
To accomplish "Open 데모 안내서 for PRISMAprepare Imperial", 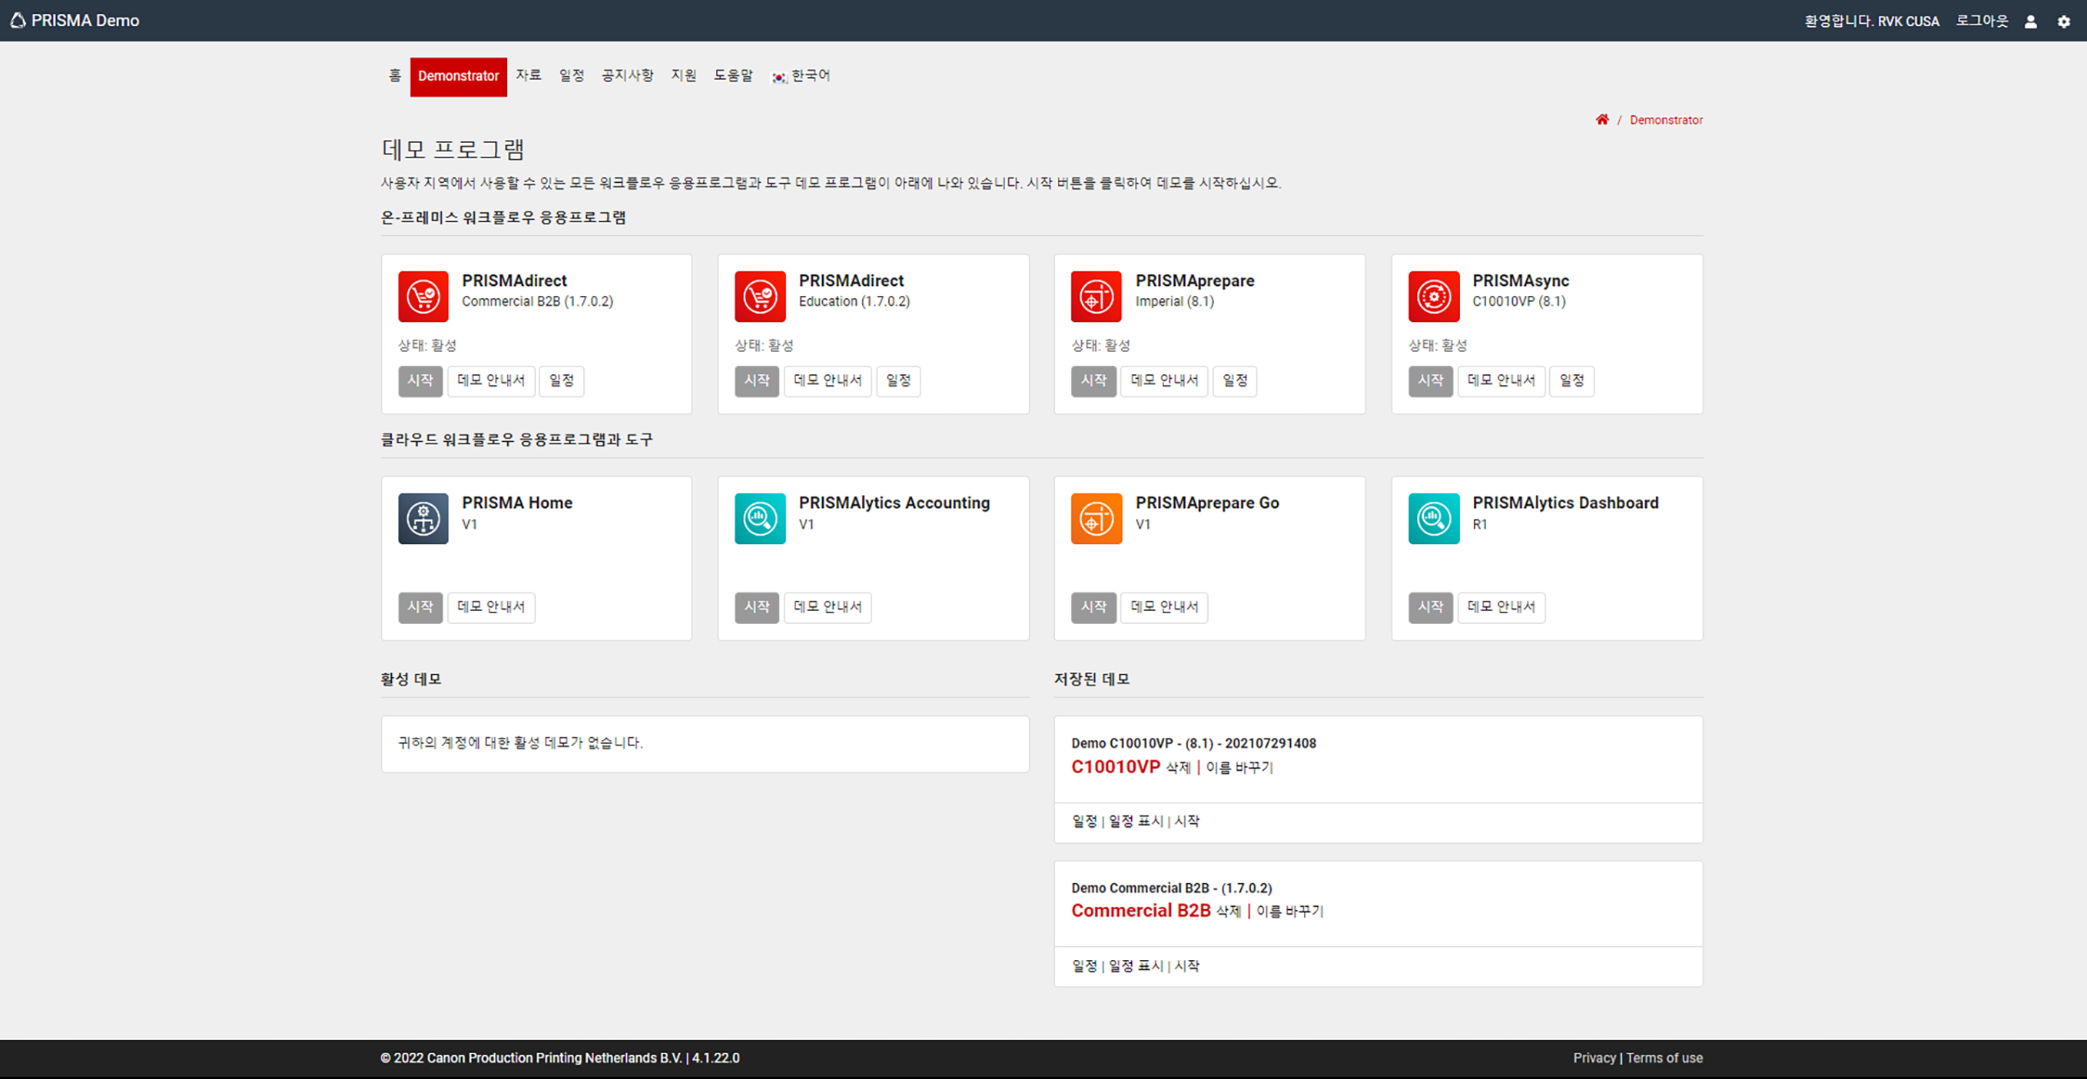I will (x=1164, y=380).
